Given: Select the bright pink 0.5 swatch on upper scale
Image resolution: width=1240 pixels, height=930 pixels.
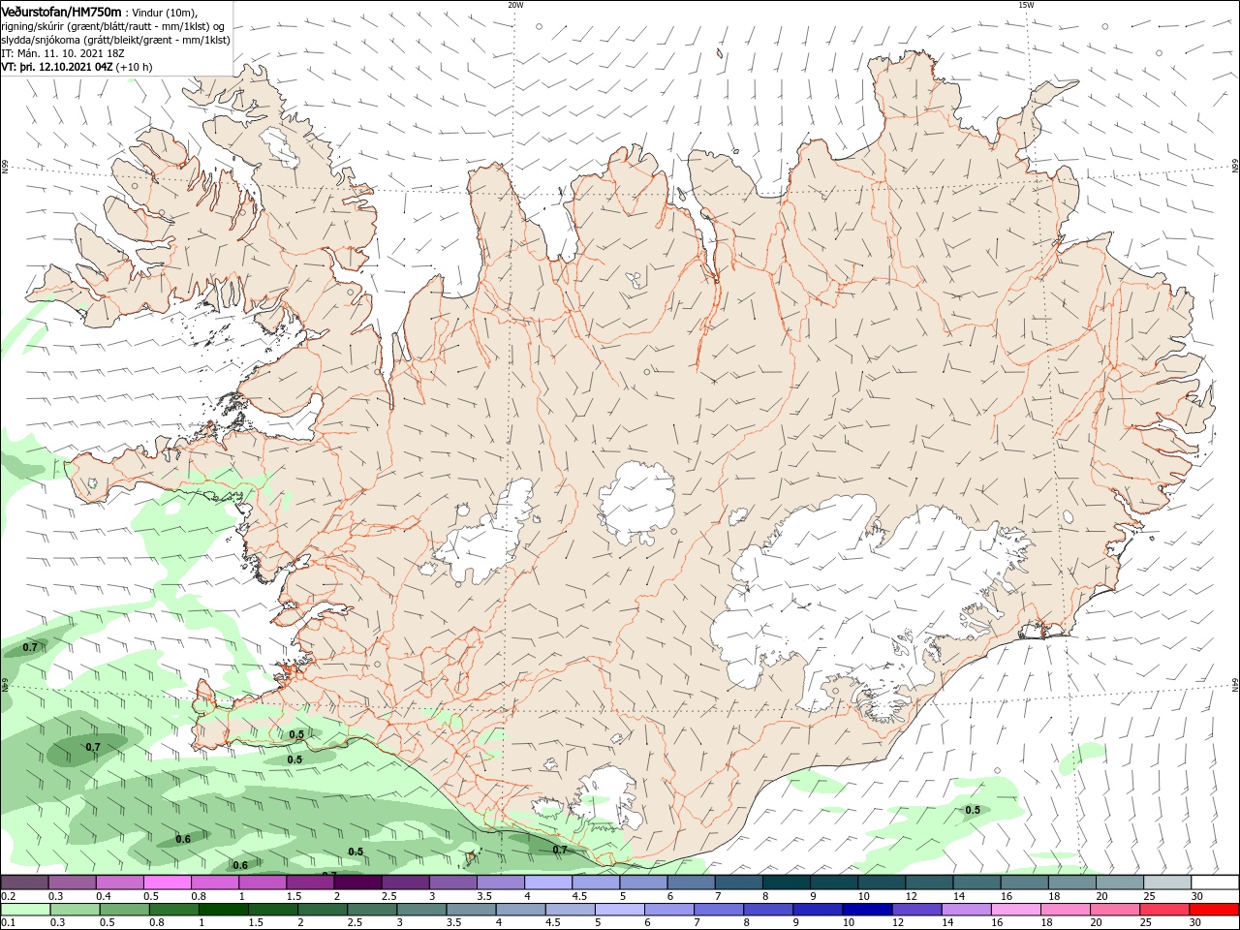Looking at the screenshot, I should tap(167, 883).
